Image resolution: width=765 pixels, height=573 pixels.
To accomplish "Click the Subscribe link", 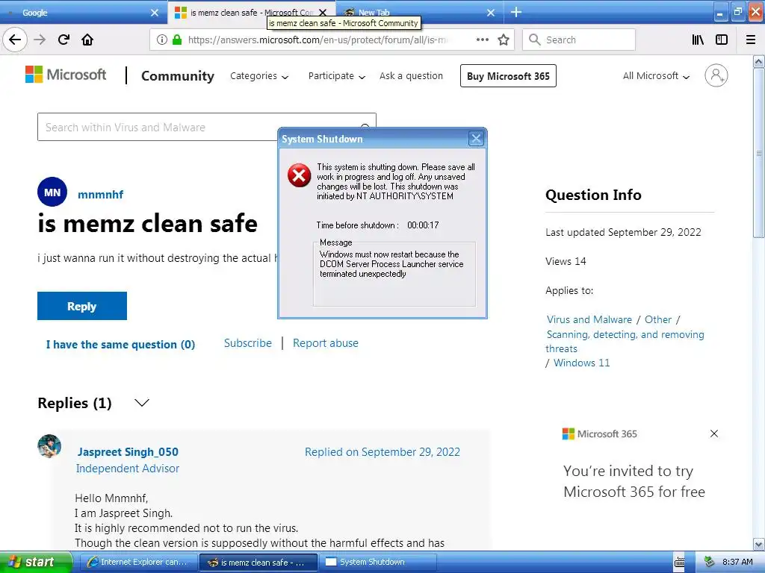I will pos(248,343).
